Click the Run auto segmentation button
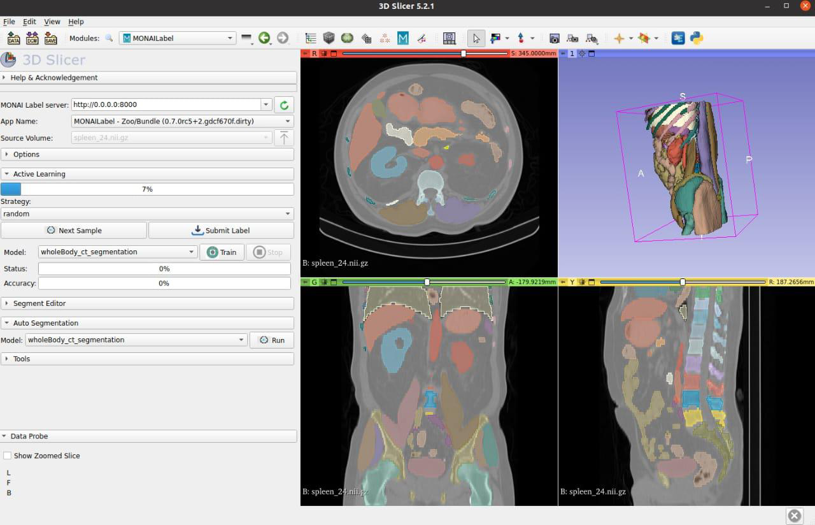The image size is (815, 525). tap(272, 340)
